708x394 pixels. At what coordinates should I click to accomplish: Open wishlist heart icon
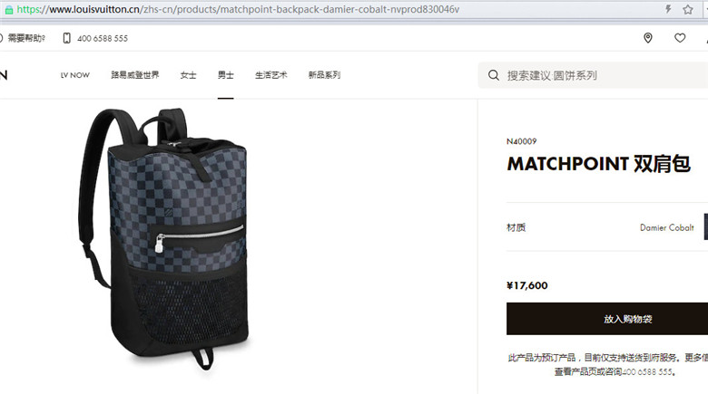[680, 38]
